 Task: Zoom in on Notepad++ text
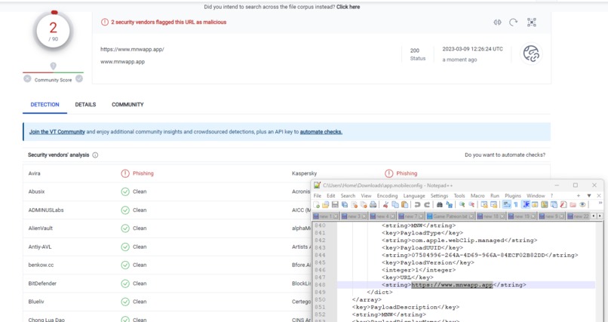click(x=462, y=204)
